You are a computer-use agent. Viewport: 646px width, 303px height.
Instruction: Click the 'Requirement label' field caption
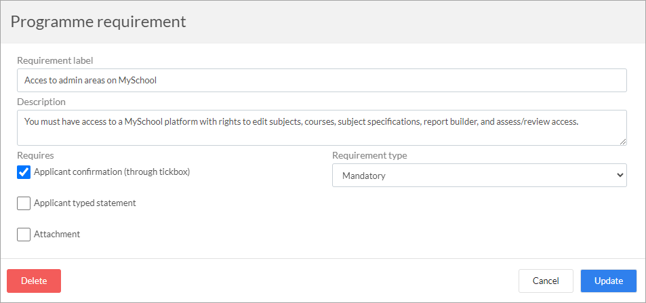pos(55,60)
